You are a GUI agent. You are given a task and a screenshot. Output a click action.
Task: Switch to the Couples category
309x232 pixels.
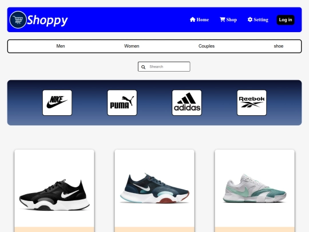[207, 46]
